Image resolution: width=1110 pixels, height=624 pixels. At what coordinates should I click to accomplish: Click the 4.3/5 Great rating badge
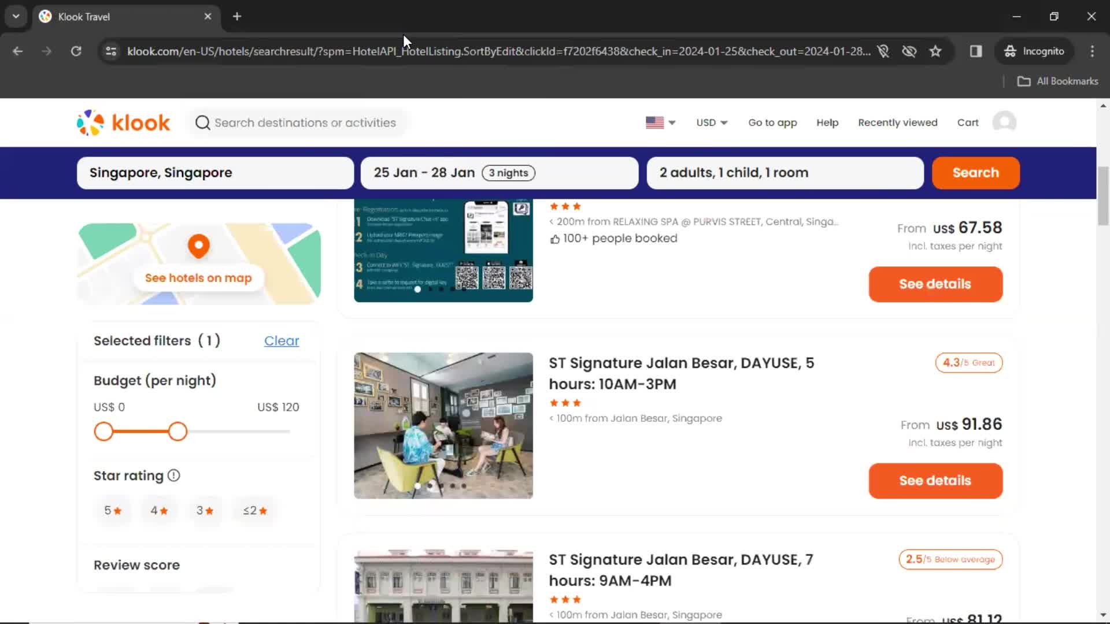[969, 363]
